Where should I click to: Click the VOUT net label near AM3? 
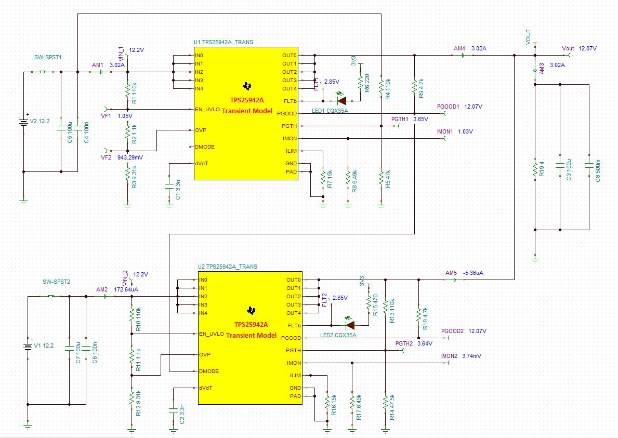pos(529,37)
